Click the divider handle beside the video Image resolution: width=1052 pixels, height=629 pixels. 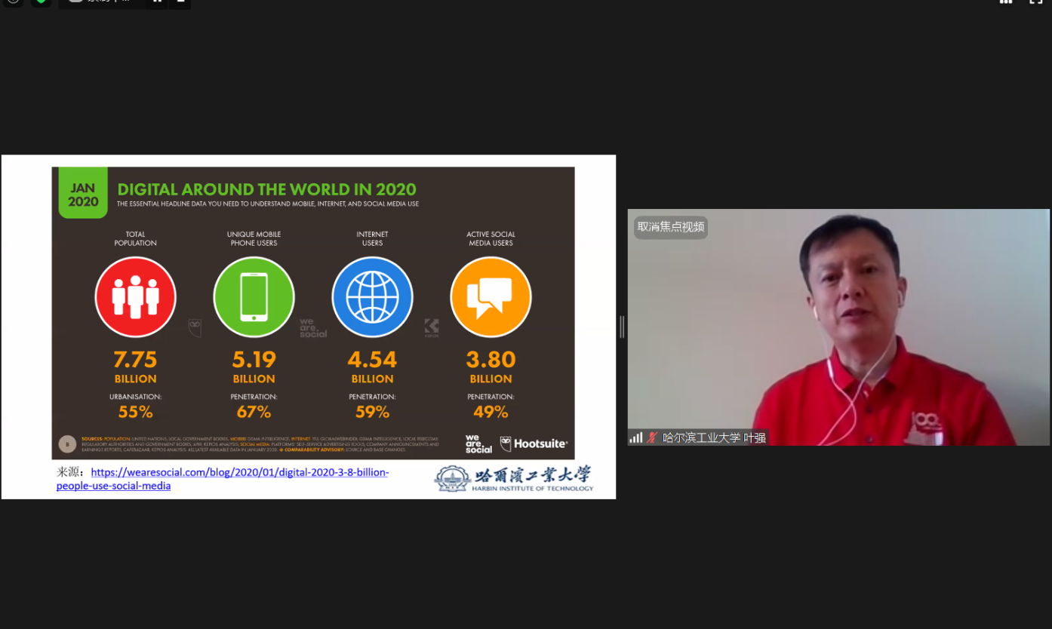pos(622,327)
